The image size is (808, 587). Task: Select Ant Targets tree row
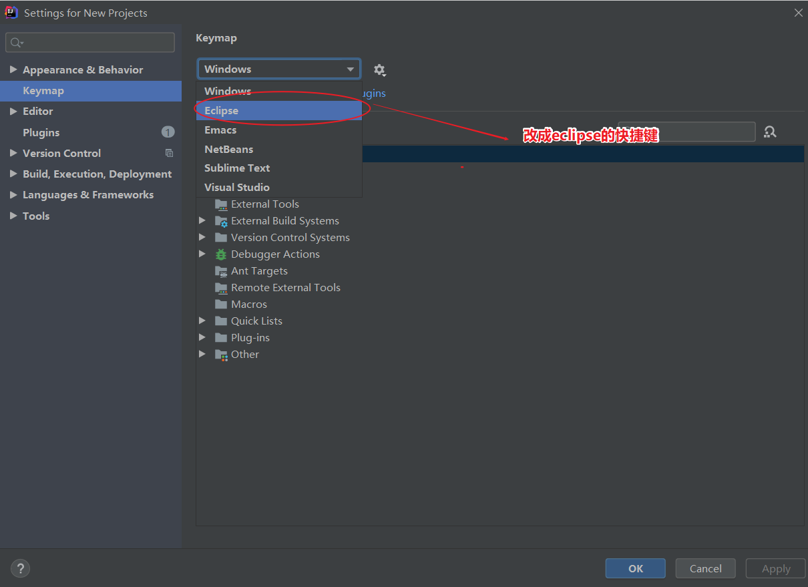pos(499,271)
